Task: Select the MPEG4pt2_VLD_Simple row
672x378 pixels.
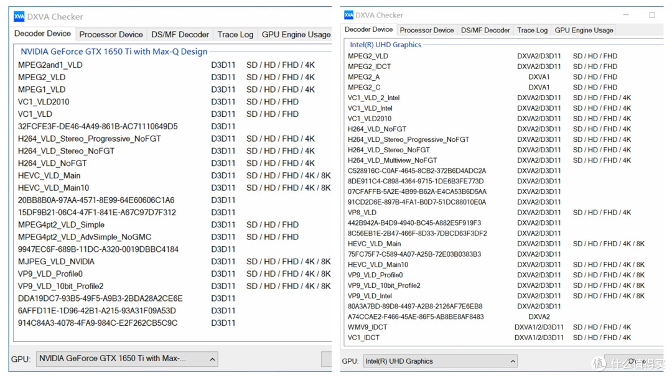Action: click(x=159, y=224)
